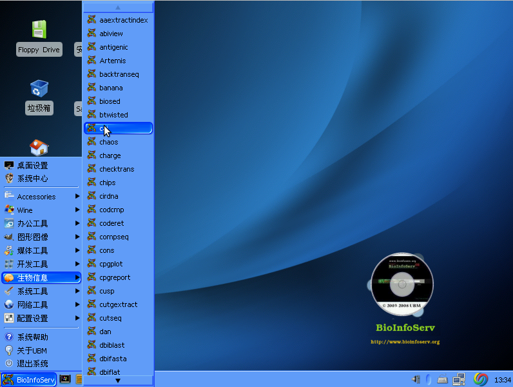This screenshot has width=513, height=387.
Task: Click the cons entry icon
Action: 92,250
